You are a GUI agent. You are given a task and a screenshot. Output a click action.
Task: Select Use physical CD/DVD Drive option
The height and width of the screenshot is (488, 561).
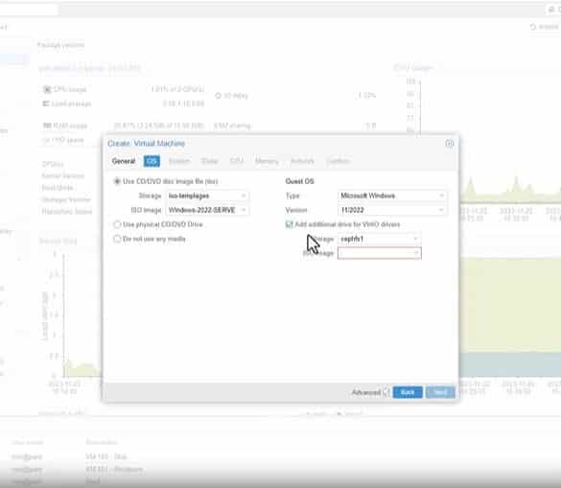(x=117, y=224)
